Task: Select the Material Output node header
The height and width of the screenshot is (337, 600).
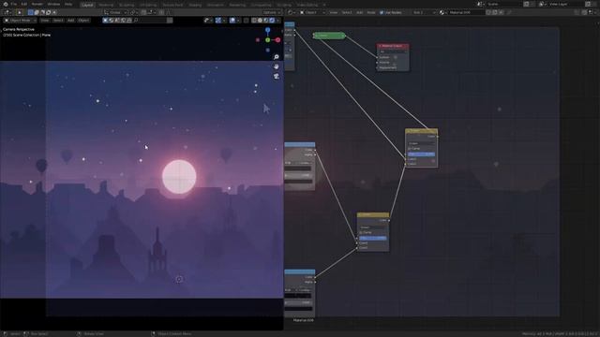Action: point(393,46)
